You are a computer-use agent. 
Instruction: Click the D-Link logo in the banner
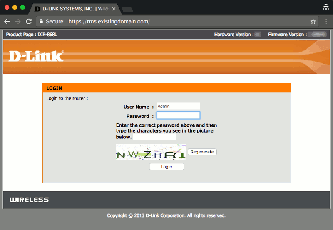coord(36,56)
